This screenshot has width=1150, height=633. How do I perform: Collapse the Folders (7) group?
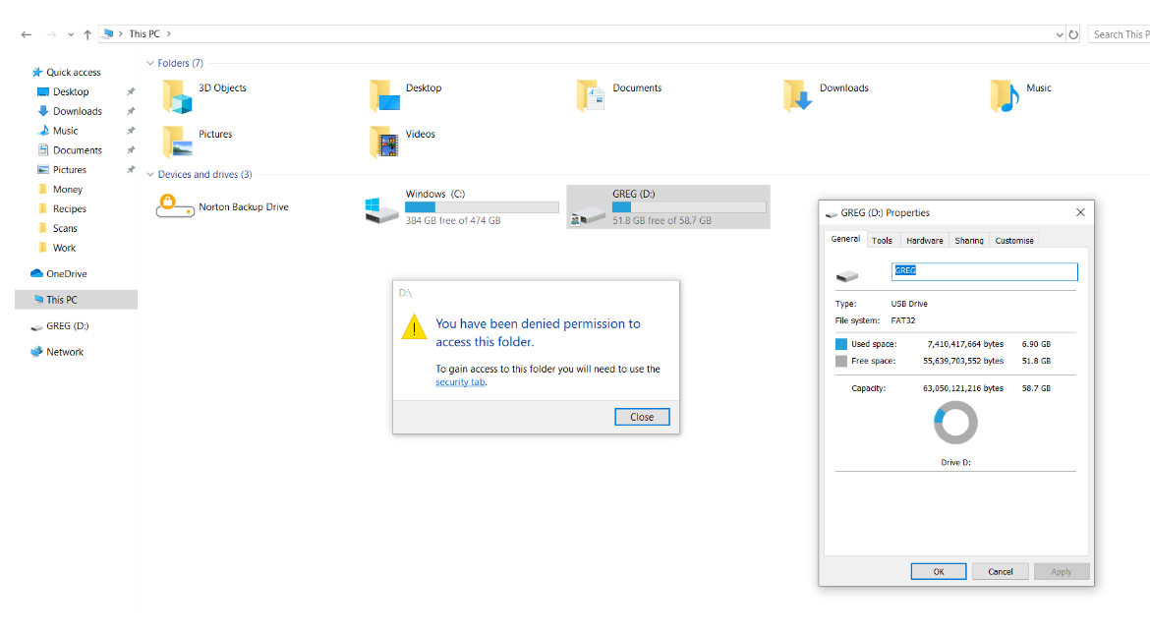click(150, 63)
